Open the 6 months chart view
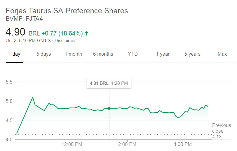The image size is (237, 151). pyautogui.click(x=103, y=54)
